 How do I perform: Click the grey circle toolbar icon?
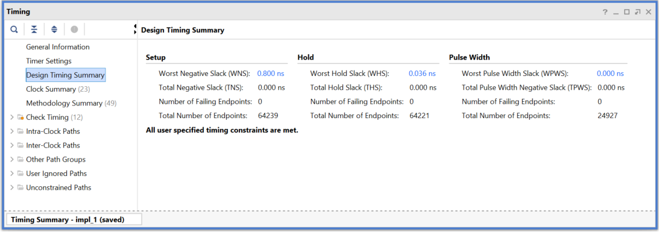pos(74,30)
